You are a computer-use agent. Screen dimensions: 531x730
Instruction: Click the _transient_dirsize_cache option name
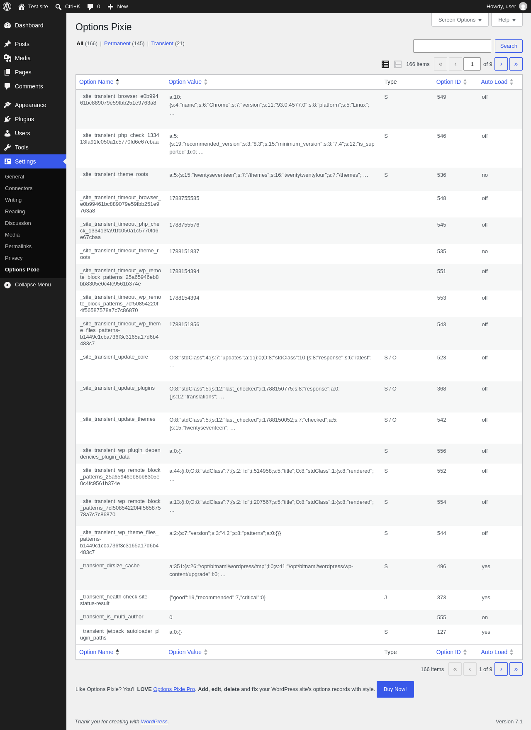click(110, 566)
